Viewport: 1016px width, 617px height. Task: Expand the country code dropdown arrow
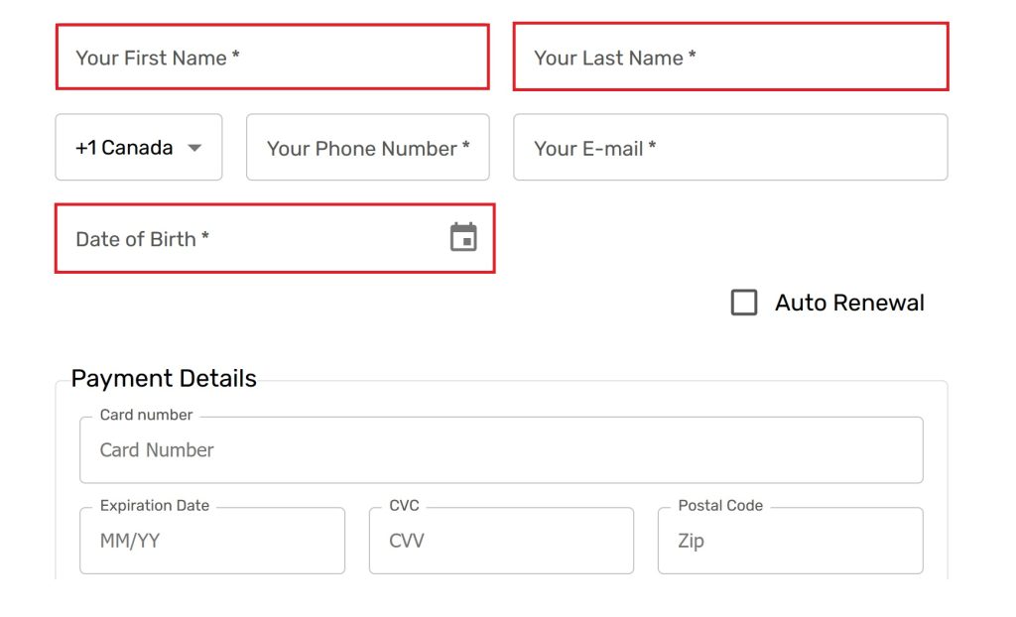[x=194, y=148]
